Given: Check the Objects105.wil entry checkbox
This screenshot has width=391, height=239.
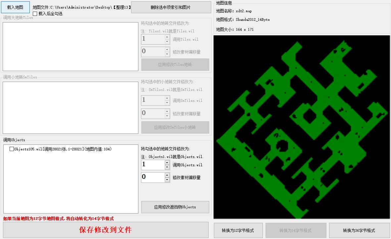Looking at the screenshot, I should coord(12,149).
